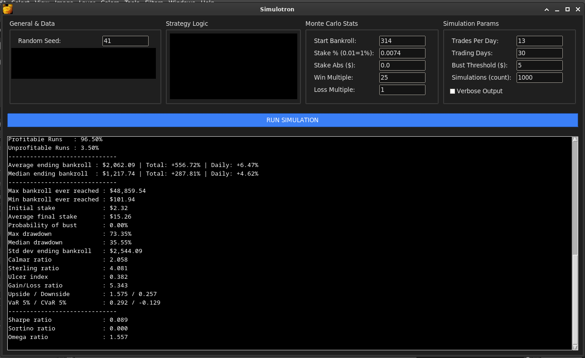This screenshot has width=585, height=358.
Task: Focus the Start Bankroll field
Action: (x=402, y=41)
